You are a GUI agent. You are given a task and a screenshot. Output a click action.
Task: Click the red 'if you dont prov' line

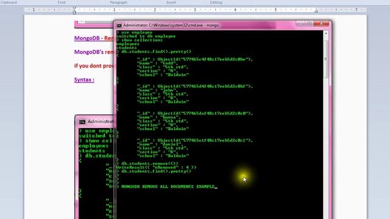94,66
